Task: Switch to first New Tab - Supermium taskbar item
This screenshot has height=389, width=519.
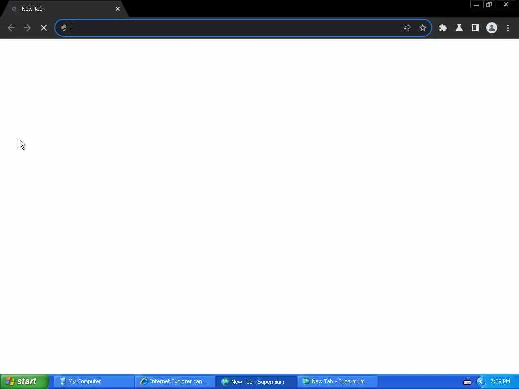Action: coord(256,382)
